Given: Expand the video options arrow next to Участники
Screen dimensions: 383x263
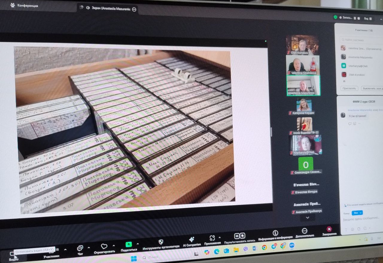Looking at the screenshot, I should click(65, 250).
